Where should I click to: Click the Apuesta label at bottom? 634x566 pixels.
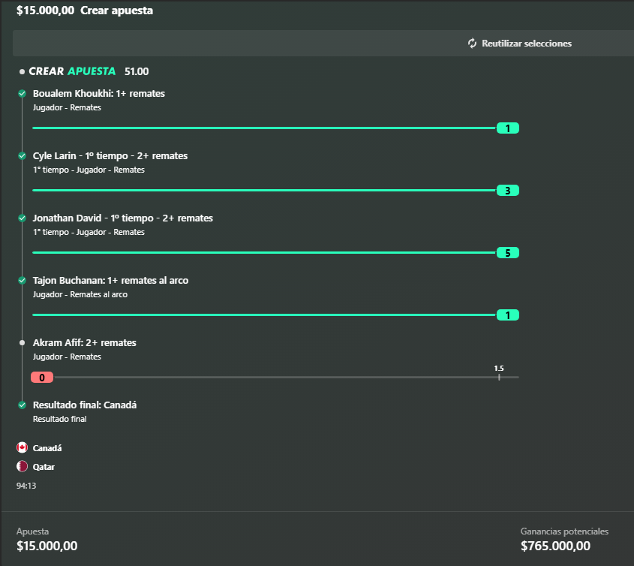32,531
